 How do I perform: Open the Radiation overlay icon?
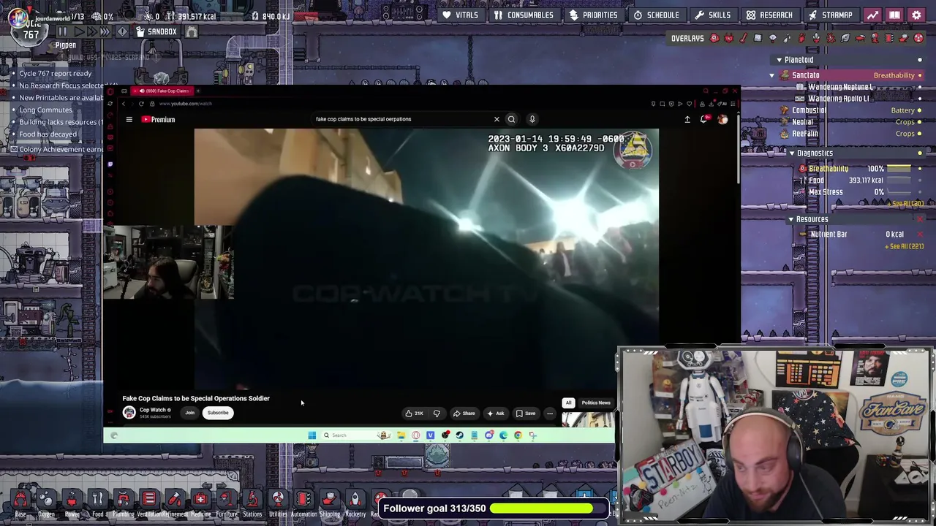[918, 38]
